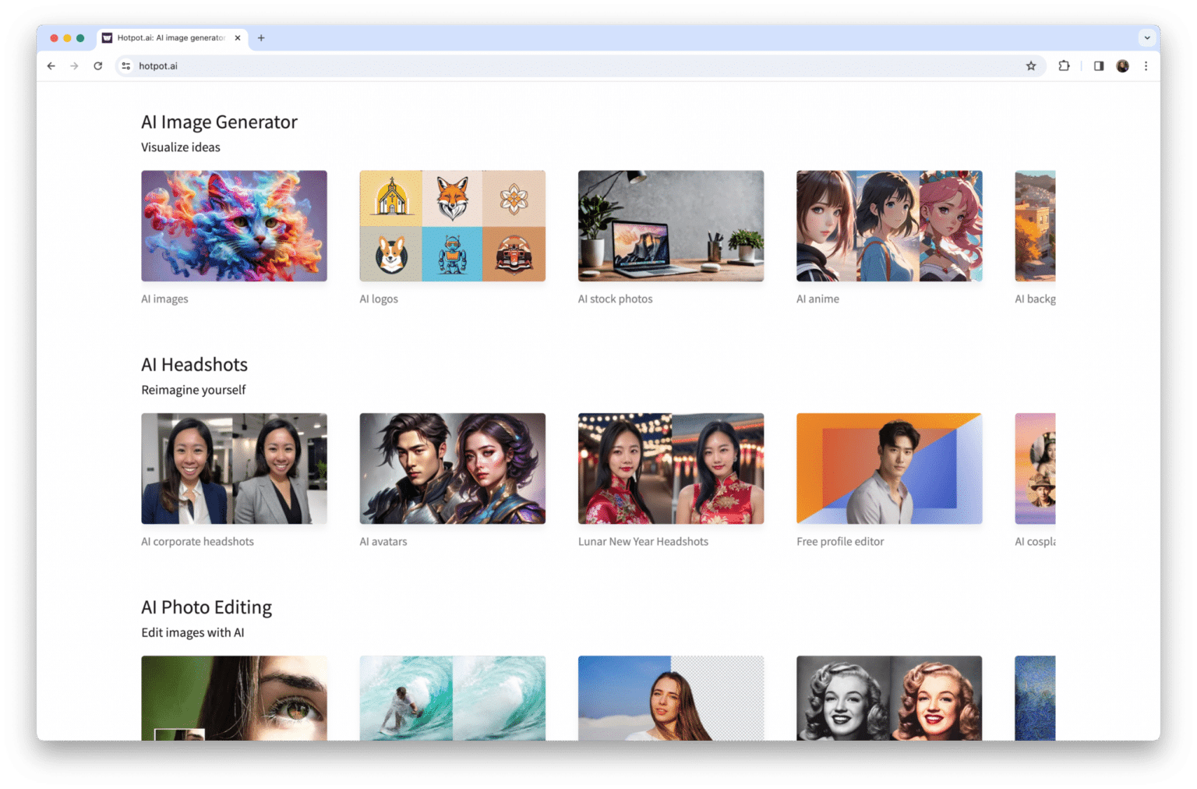Screen dimensions: 1197x789
Task: Click the browser back arrow
Action: (51, 66)
